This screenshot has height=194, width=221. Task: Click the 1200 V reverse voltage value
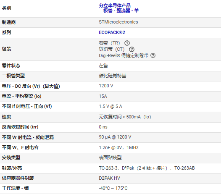point(106,86)
